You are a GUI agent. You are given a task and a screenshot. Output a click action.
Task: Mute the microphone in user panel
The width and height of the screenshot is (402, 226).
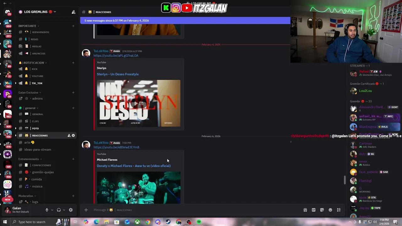click(x=47, y=210)
